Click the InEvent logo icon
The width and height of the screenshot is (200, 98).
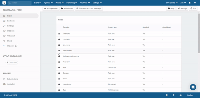tap(4, 3)
